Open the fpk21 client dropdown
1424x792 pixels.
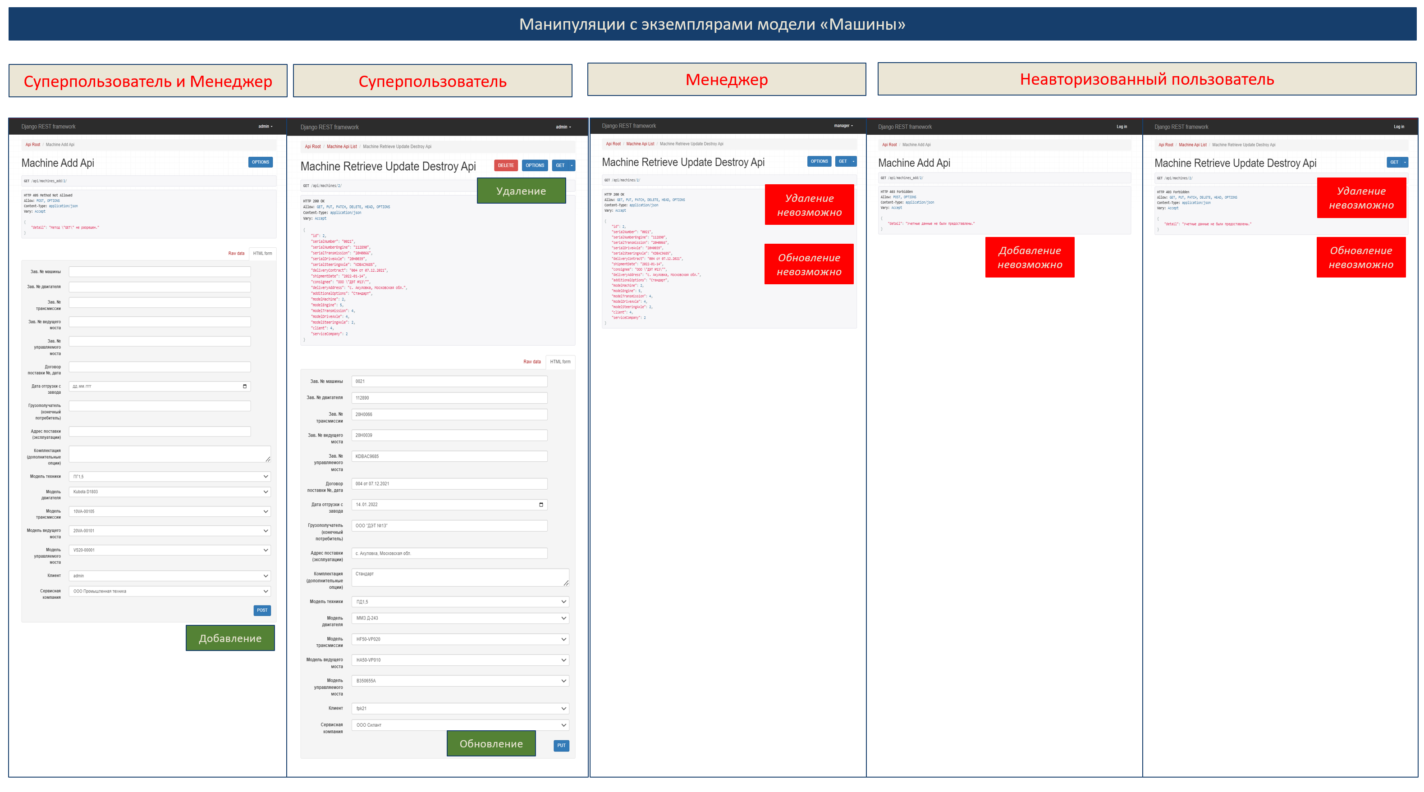tap(461, 708)
